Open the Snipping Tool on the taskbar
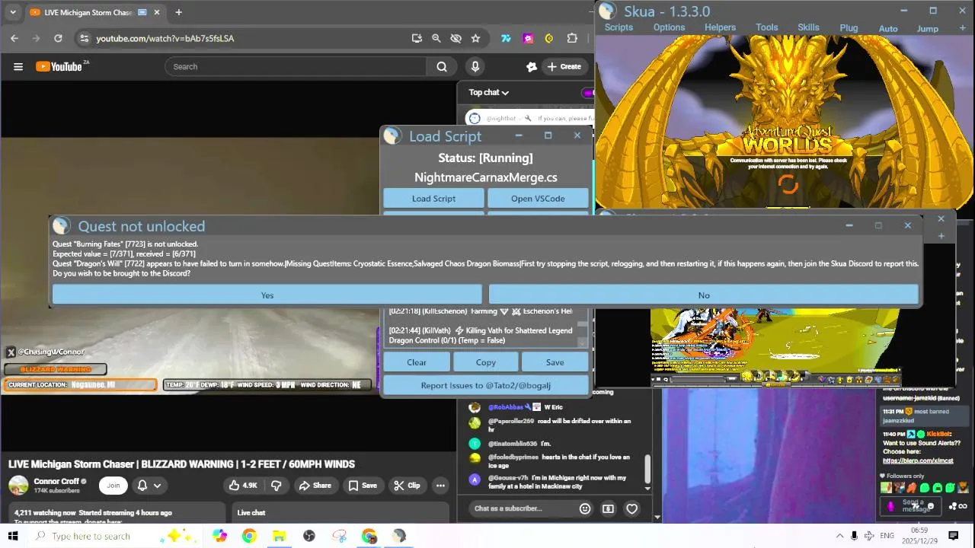Image resolution: width=975 pixels, height=548 pixels. click(339, 536)
